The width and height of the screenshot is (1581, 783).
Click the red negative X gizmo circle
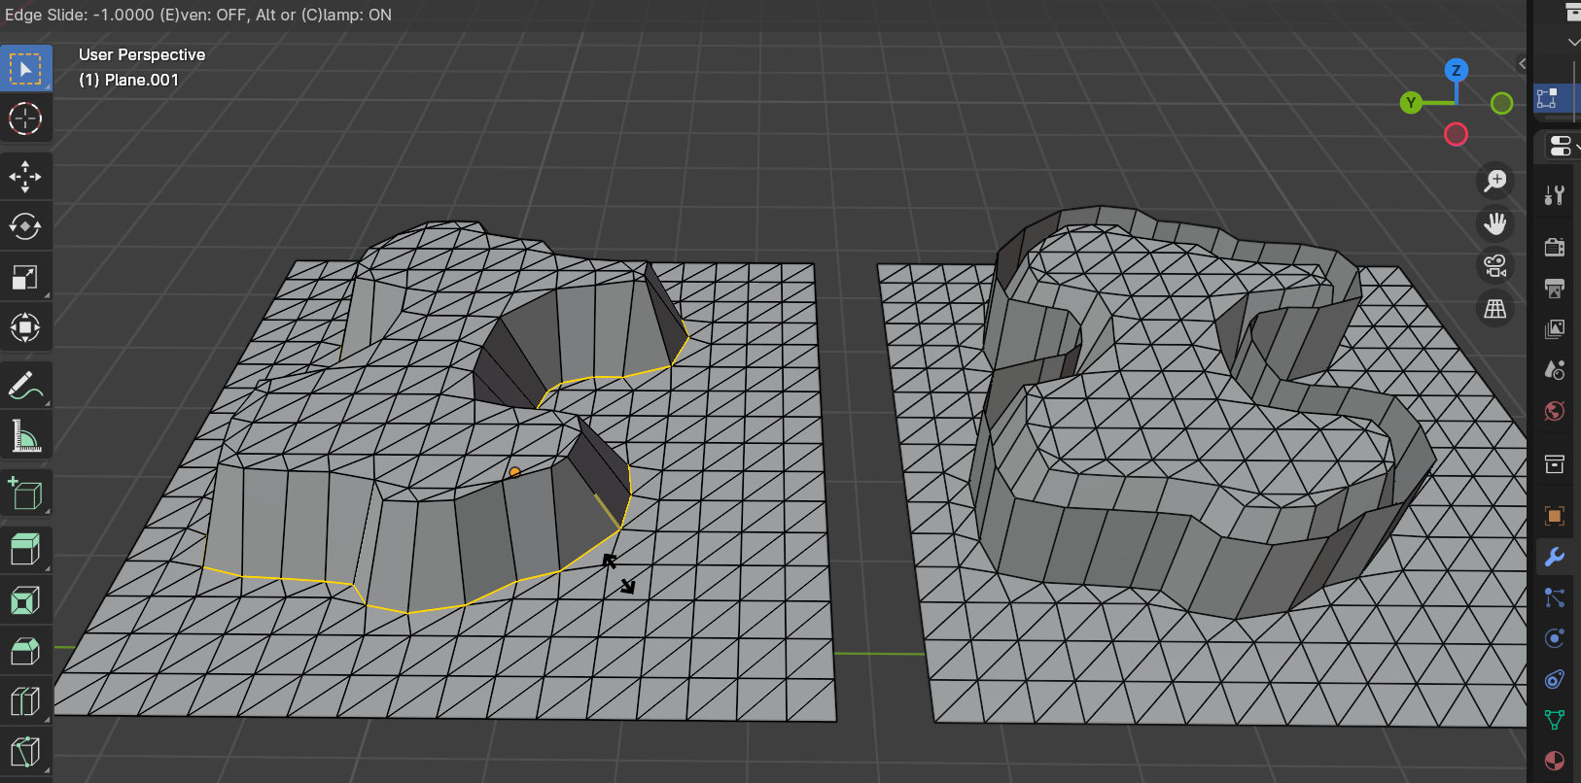[x=1456, y=134]
